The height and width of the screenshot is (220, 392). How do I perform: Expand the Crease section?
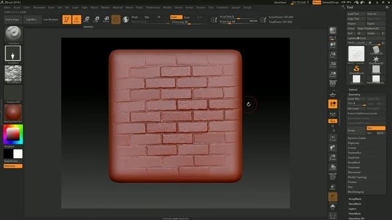(352, 148)
